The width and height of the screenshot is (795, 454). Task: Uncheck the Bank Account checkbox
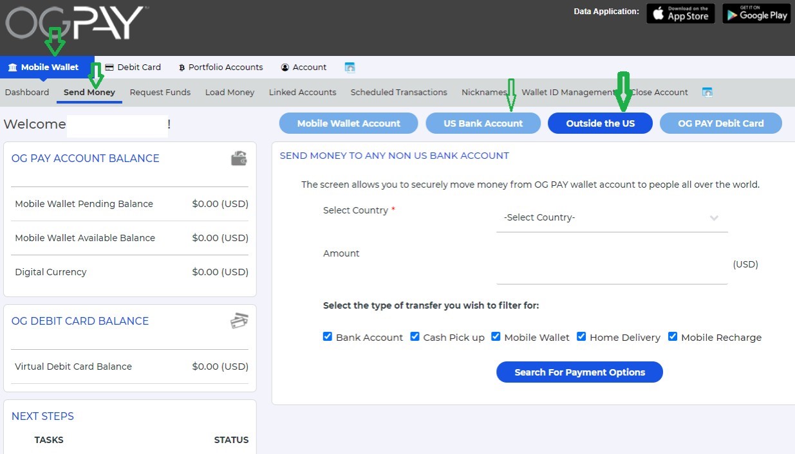pos(328,336)
